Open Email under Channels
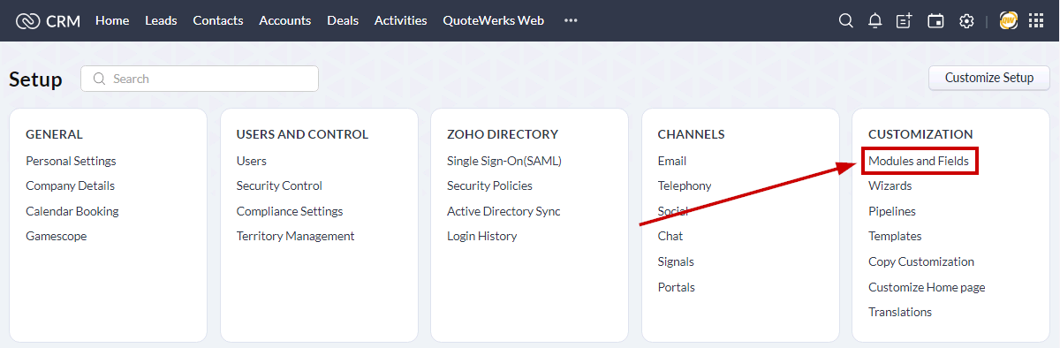The height and width of the screenshot is (348, 1060). [672, 161]
